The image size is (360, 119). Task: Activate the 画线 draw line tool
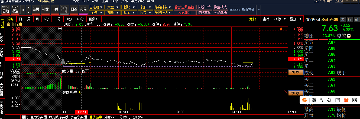[74, 9]
